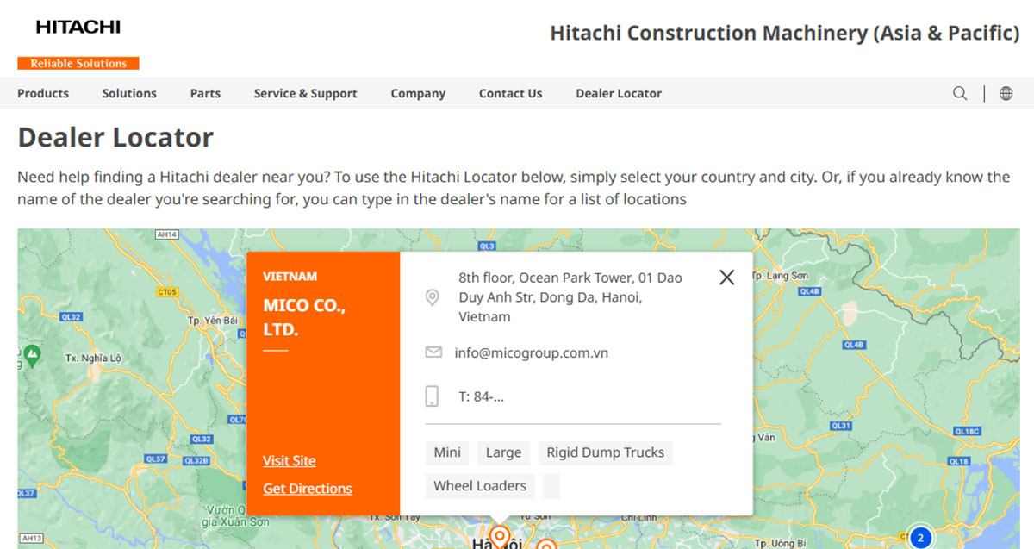Select the Large product tag
The width and height of the screenshot is (1034, 549).
(x=503, y=452)
